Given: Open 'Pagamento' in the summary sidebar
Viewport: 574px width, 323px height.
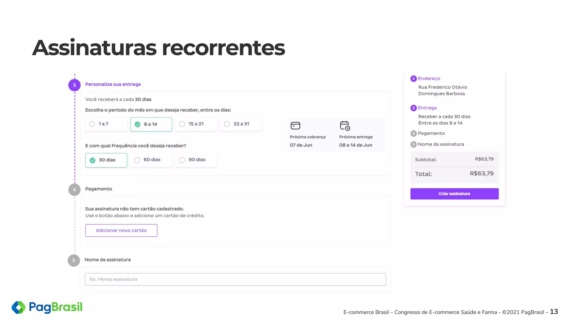Looking at the screenshot, I should point(431,133).
